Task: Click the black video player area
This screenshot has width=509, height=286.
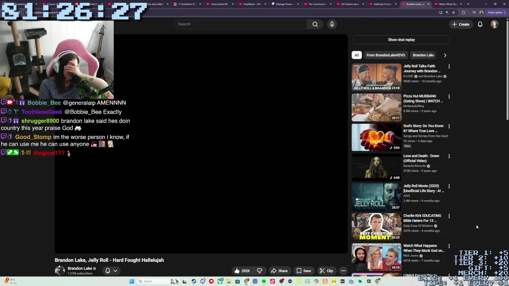Action: 201,143
